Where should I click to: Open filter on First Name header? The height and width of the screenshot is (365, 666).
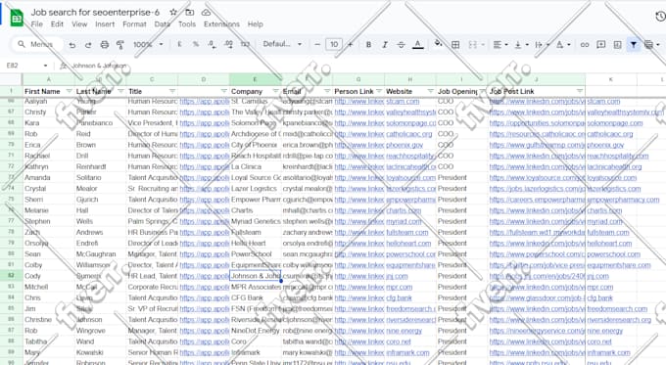coord(69,91)
